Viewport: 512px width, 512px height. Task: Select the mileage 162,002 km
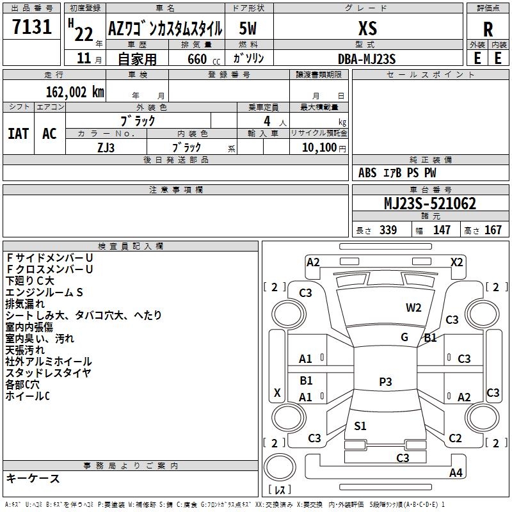click(x=75, y=92)
